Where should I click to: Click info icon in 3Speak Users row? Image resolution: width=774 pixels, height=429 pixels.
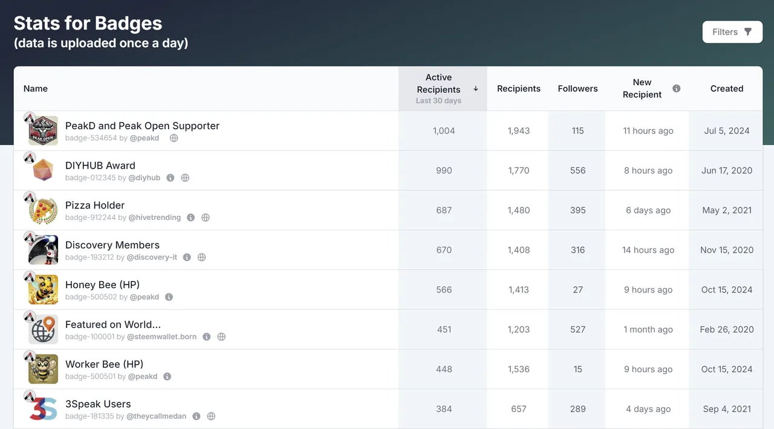(x=197, y=416)
